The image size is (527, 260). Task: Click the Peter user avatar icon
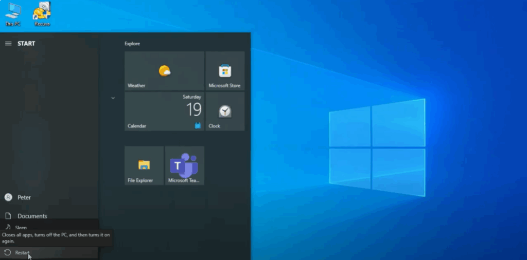[8, 197]
